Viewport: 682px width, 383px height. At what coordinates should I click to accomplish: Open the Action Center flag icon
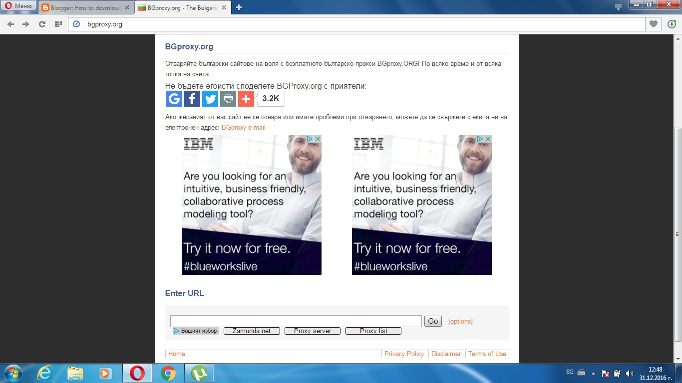pyautogui.click(x=606, y=373)
